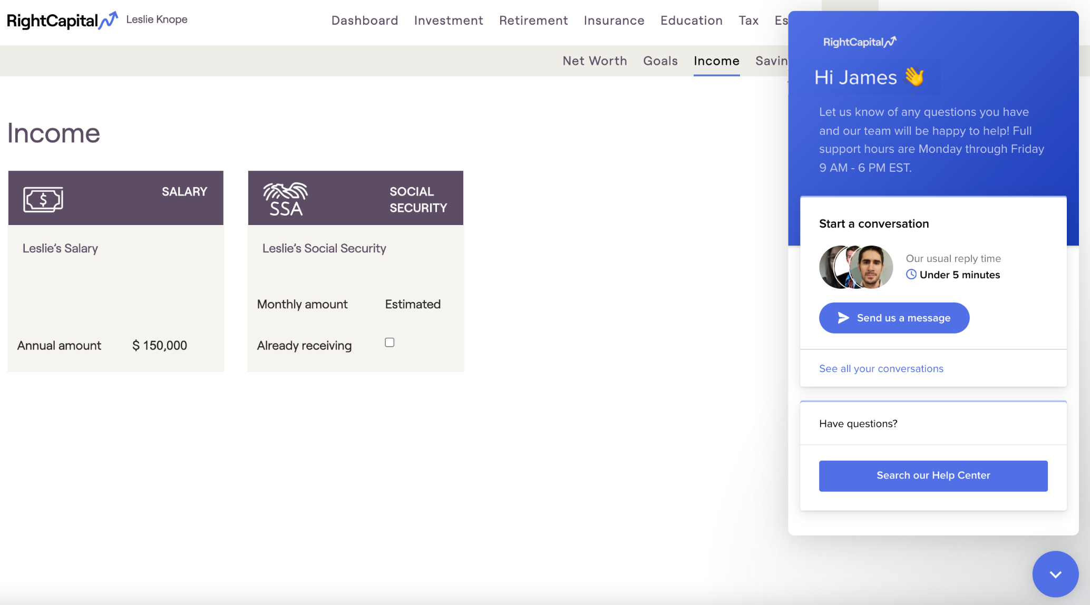Open See all your conversations
1090x605 pixels.
click(881, 368)
